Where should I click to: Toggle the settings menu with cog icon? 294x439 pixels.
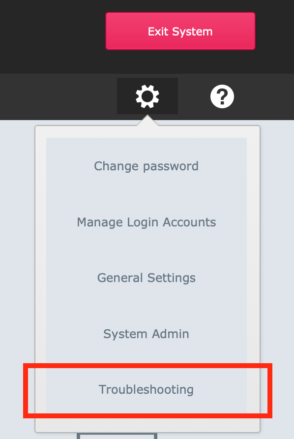tap(147, 96)
